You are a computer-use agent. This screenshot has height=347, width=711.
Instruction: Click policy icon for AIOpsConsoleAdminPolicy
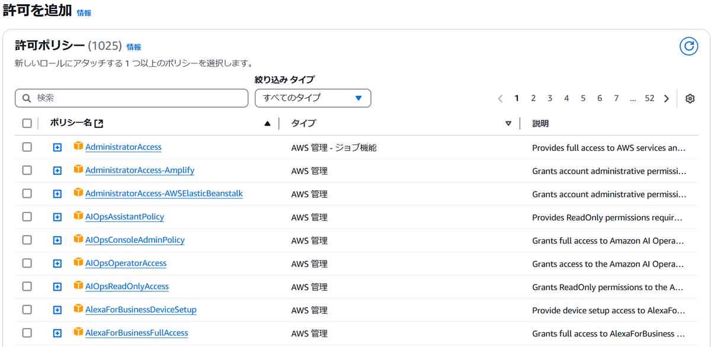point(78,239)
